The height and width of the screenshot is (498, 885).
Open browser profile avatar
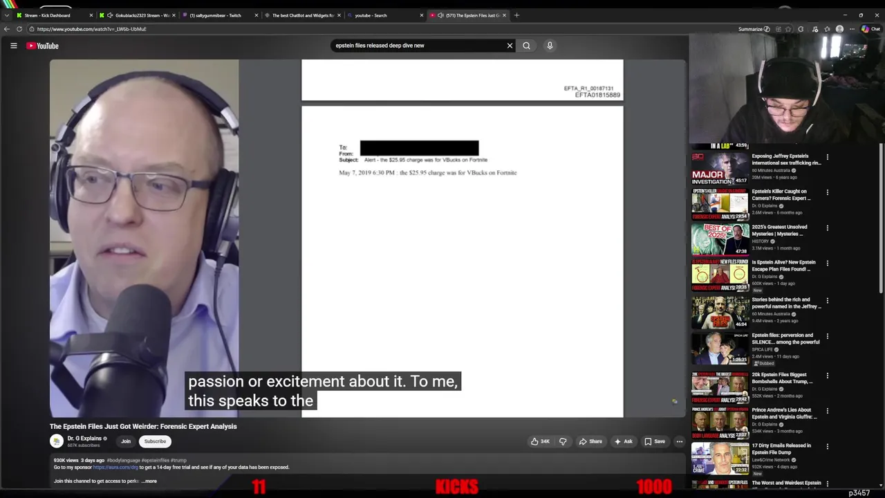pyautogui.click(x=839, y=29)
